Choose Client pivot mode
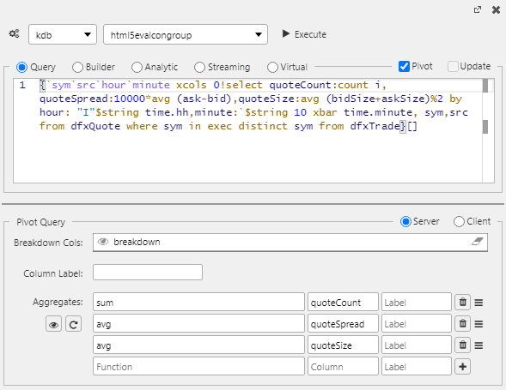 pos(459,221)
